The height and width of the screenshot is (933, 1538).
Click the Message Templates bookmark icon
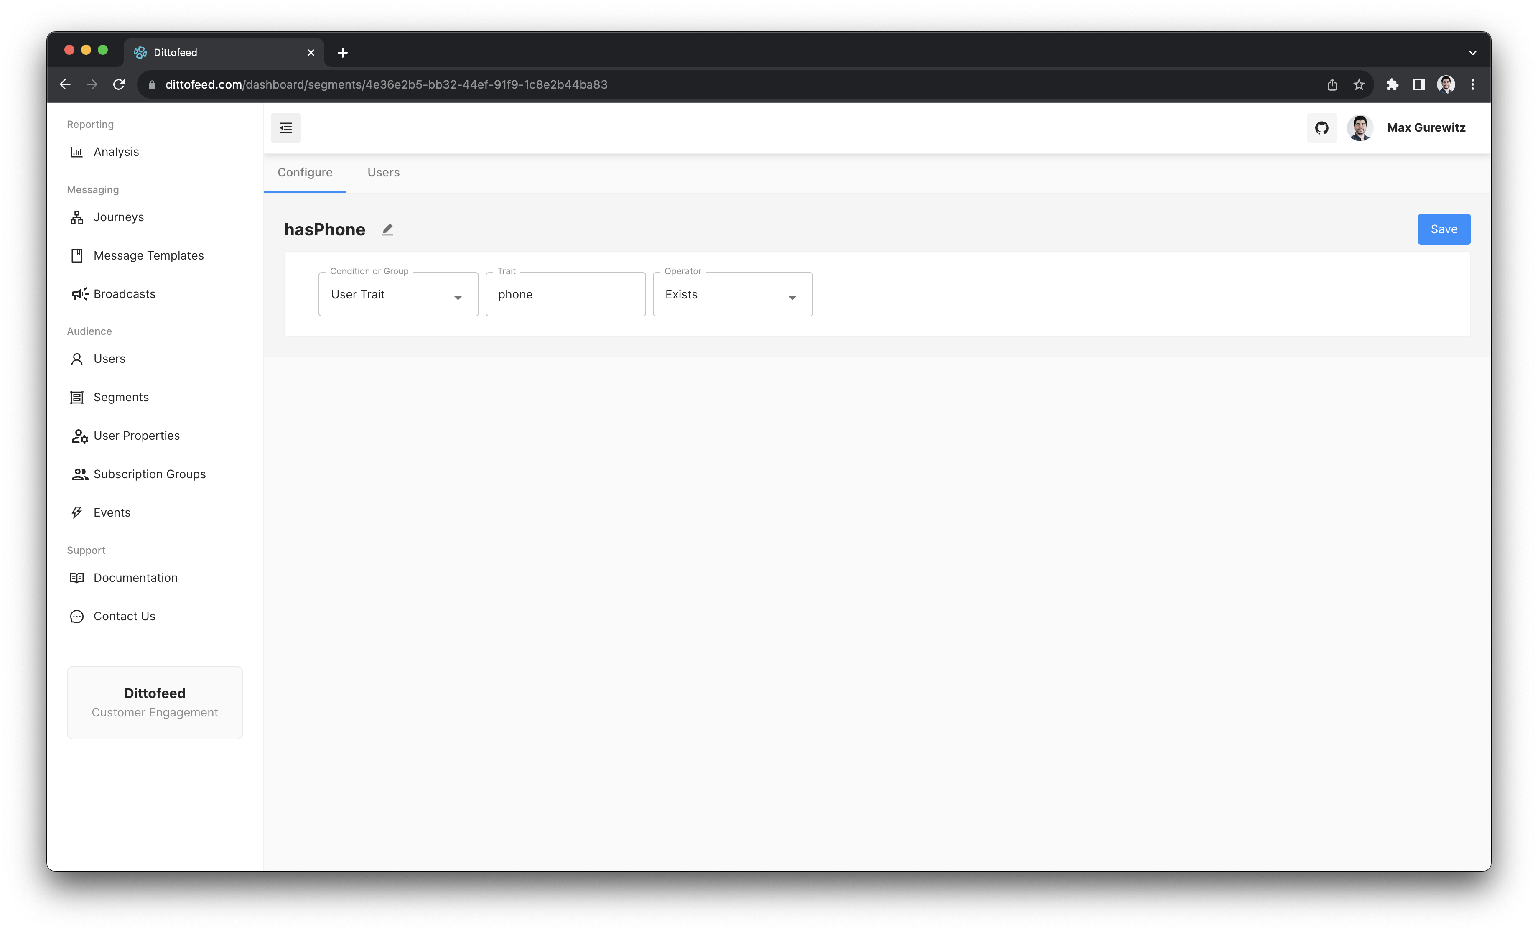pos(77,255)
